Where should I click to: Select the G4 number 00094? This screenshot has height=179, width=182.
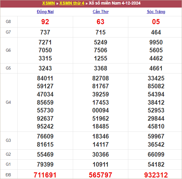coord(100,110)
